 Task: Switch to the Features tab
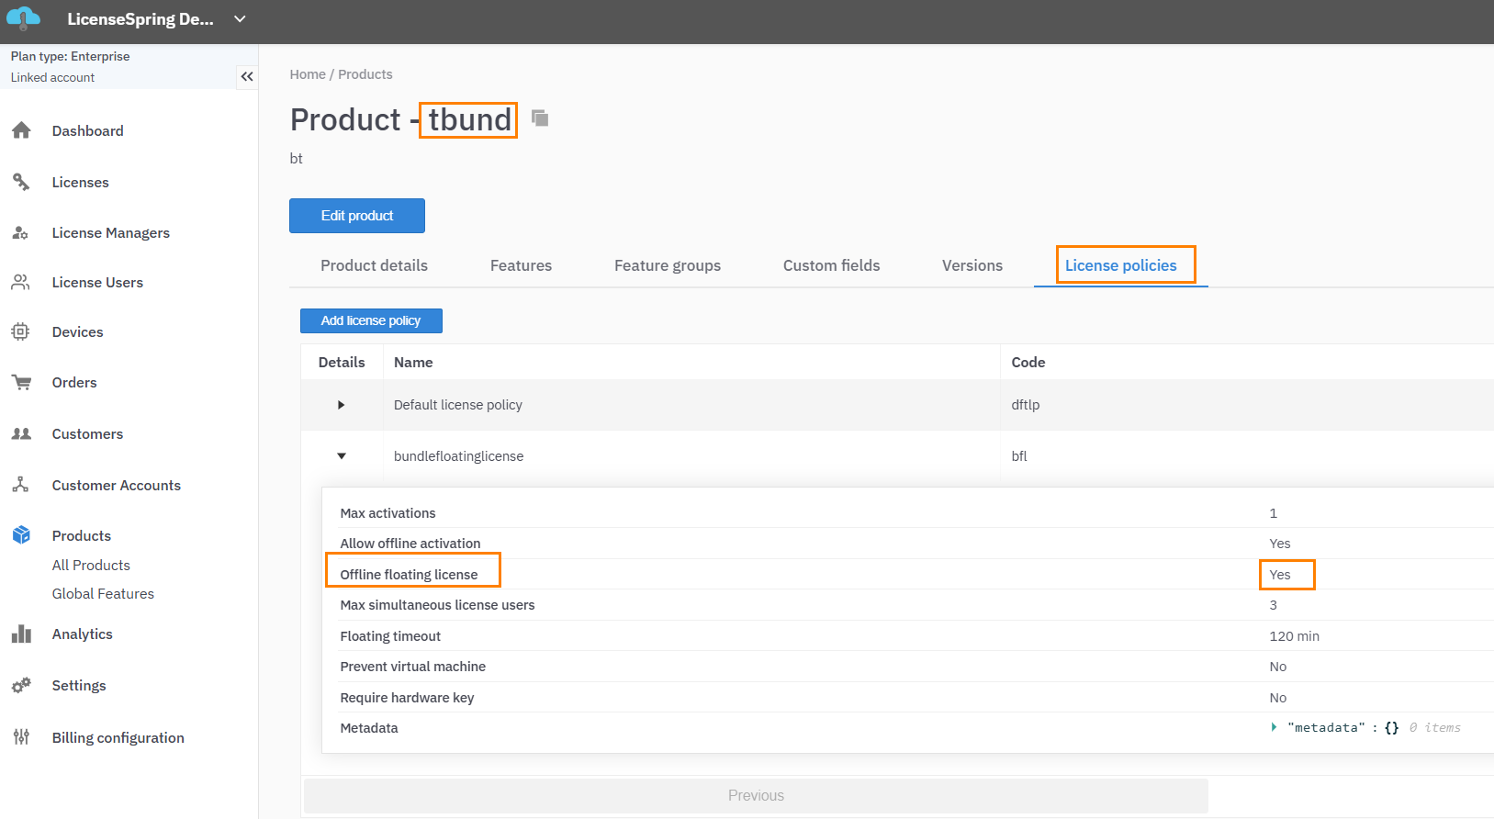521,265
